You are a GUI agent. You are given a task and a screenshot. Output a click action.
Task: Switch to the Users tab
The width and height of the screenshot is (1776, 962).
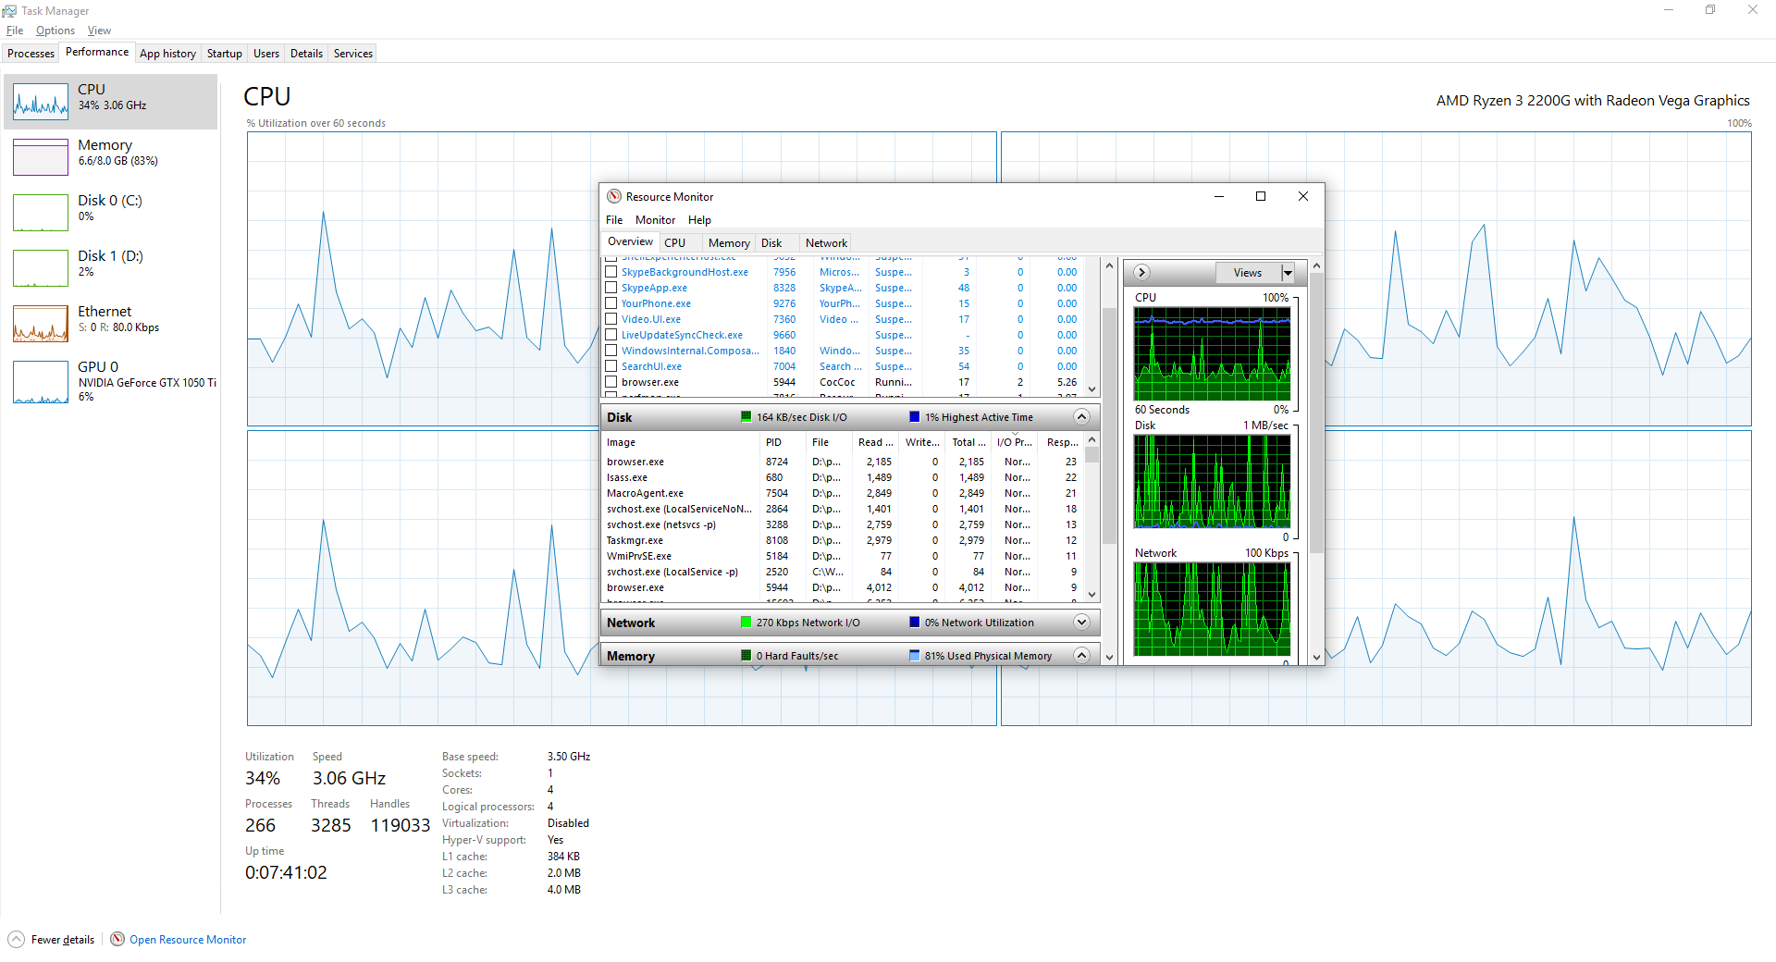(266, 54)
